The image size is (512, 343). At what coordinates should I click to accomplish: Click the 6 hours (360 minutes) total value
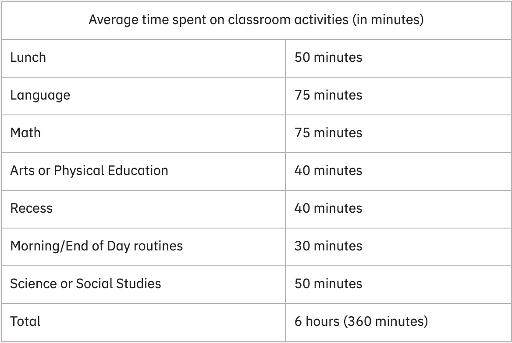(x=361, y=322)
